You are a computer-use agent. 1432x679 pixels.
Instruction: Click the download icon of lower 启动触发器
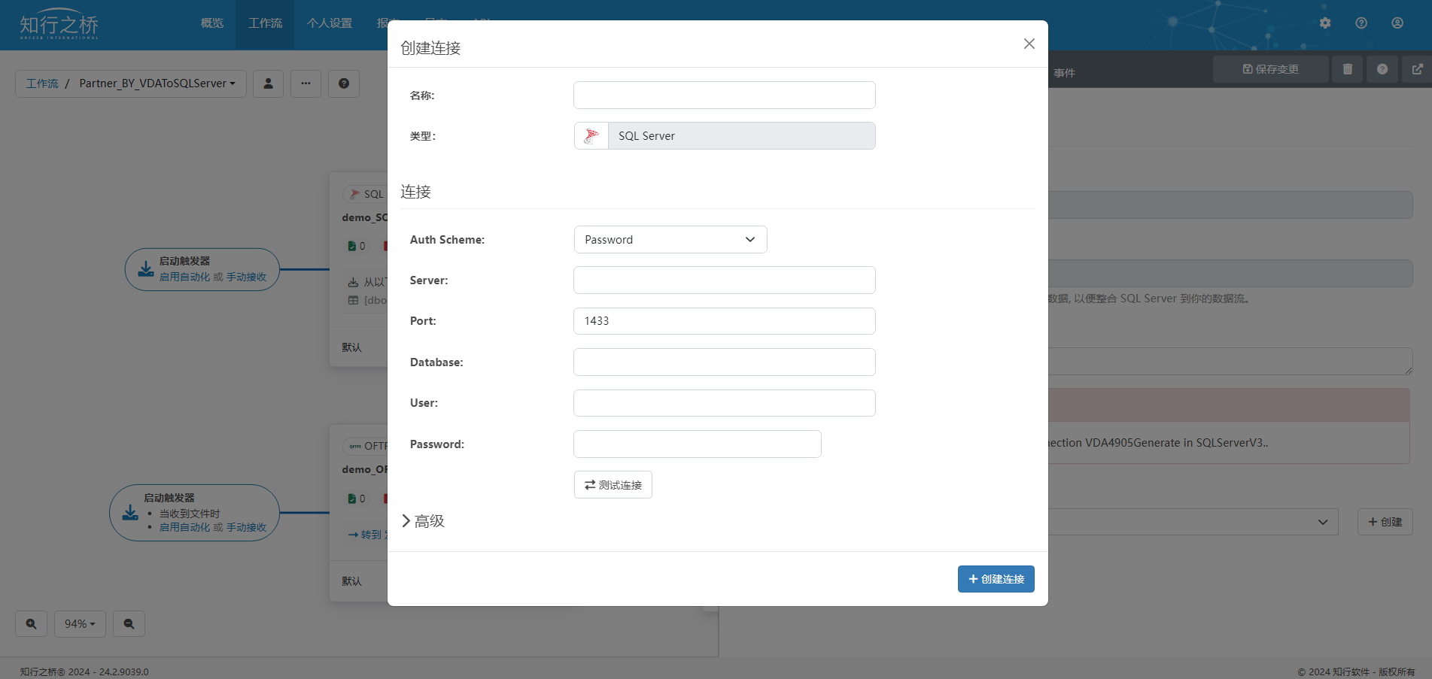point(130,513)
